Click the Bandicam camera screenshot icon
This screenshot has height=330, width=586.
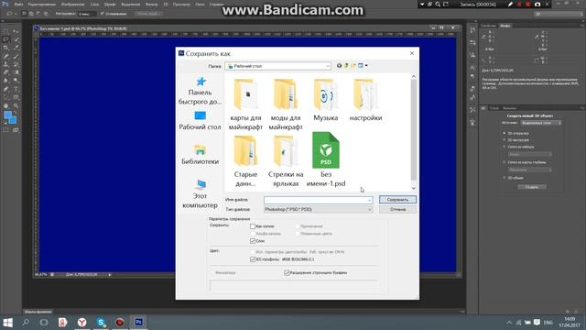click(537, 4)
